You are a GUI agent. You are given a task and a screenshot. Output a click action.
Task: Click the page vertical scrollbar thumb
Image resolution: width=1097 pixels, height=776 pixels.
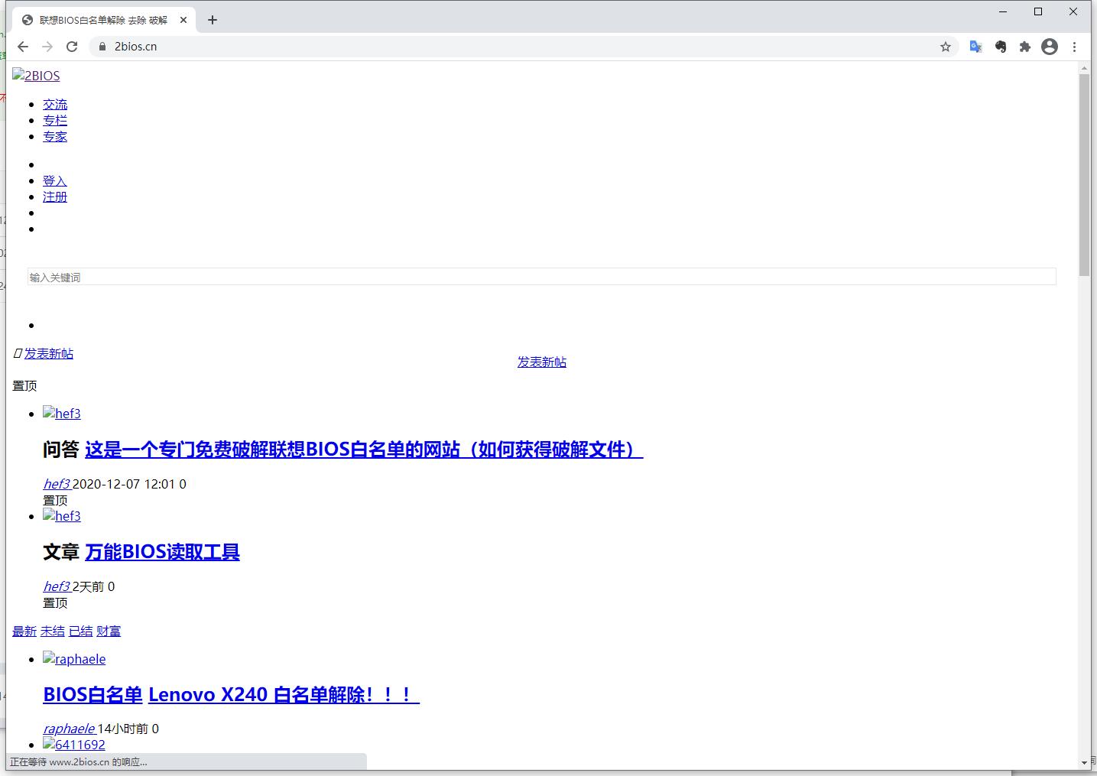click(1084, 175)
